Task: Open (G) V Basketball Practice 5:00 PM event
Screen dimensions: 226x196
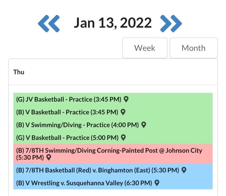Action: [x=67, y=138]
